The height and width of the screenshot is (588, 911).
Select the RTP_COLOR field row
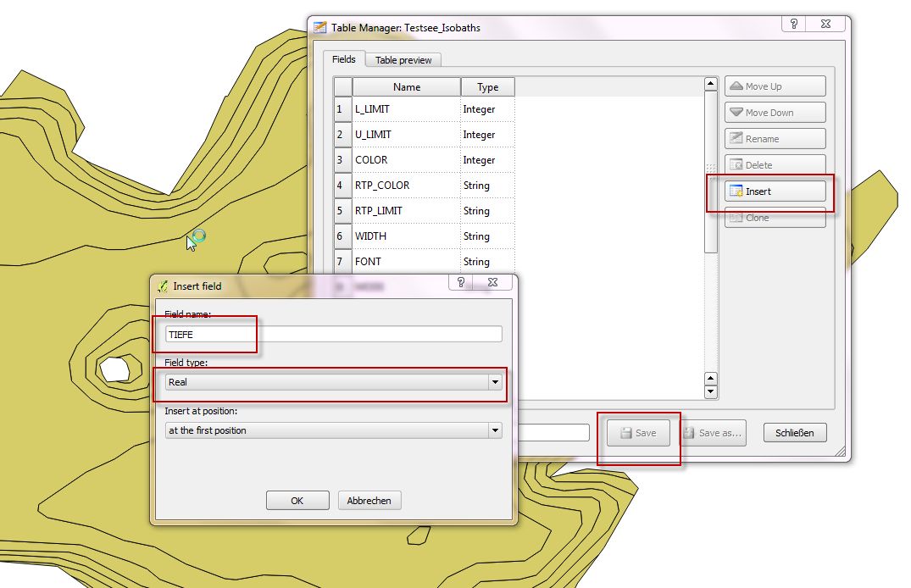[x=406, y=186]
